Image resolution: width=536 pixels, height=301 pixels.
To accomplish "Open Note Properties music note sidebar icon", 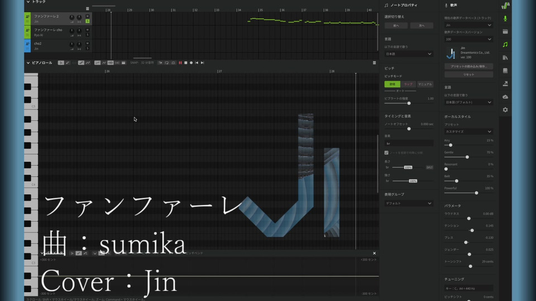I will [x=505, y=45].
